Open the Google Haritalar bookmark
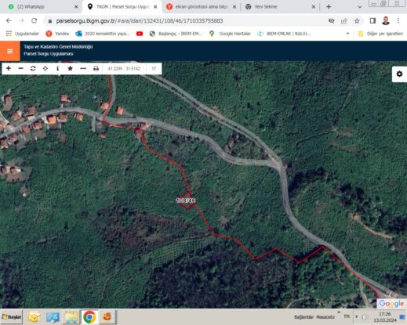The image size is (407, 325). 230,34
